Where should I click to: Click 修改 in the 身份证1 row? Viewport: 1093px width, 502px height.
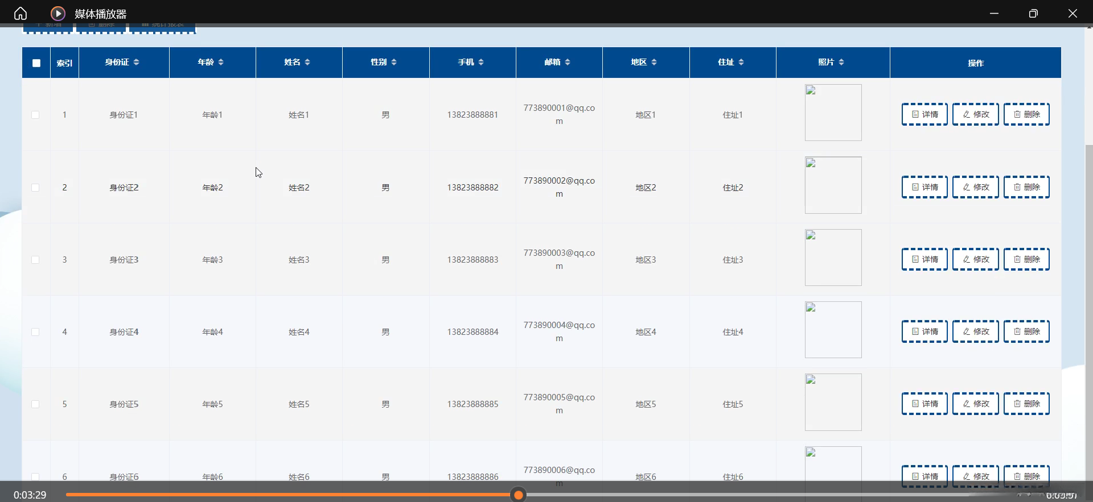pyautogui.click(x=976, y=114)
